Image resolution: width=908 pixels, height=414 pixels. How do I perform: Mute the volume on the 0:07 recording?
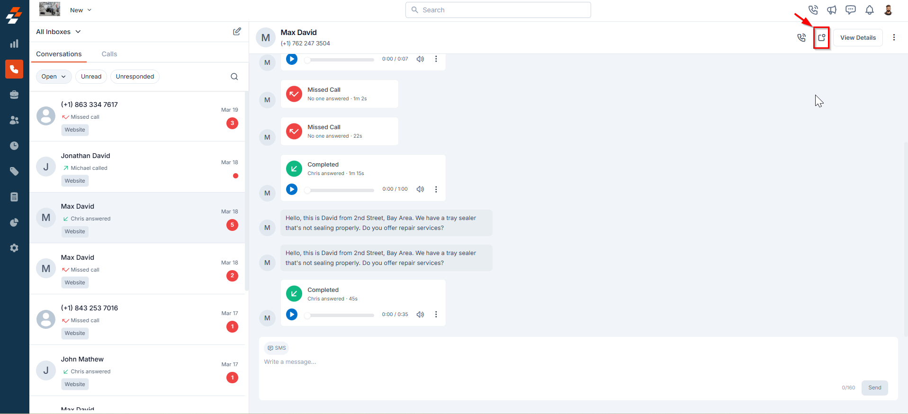pyautogui.click(x=420, y=59)
